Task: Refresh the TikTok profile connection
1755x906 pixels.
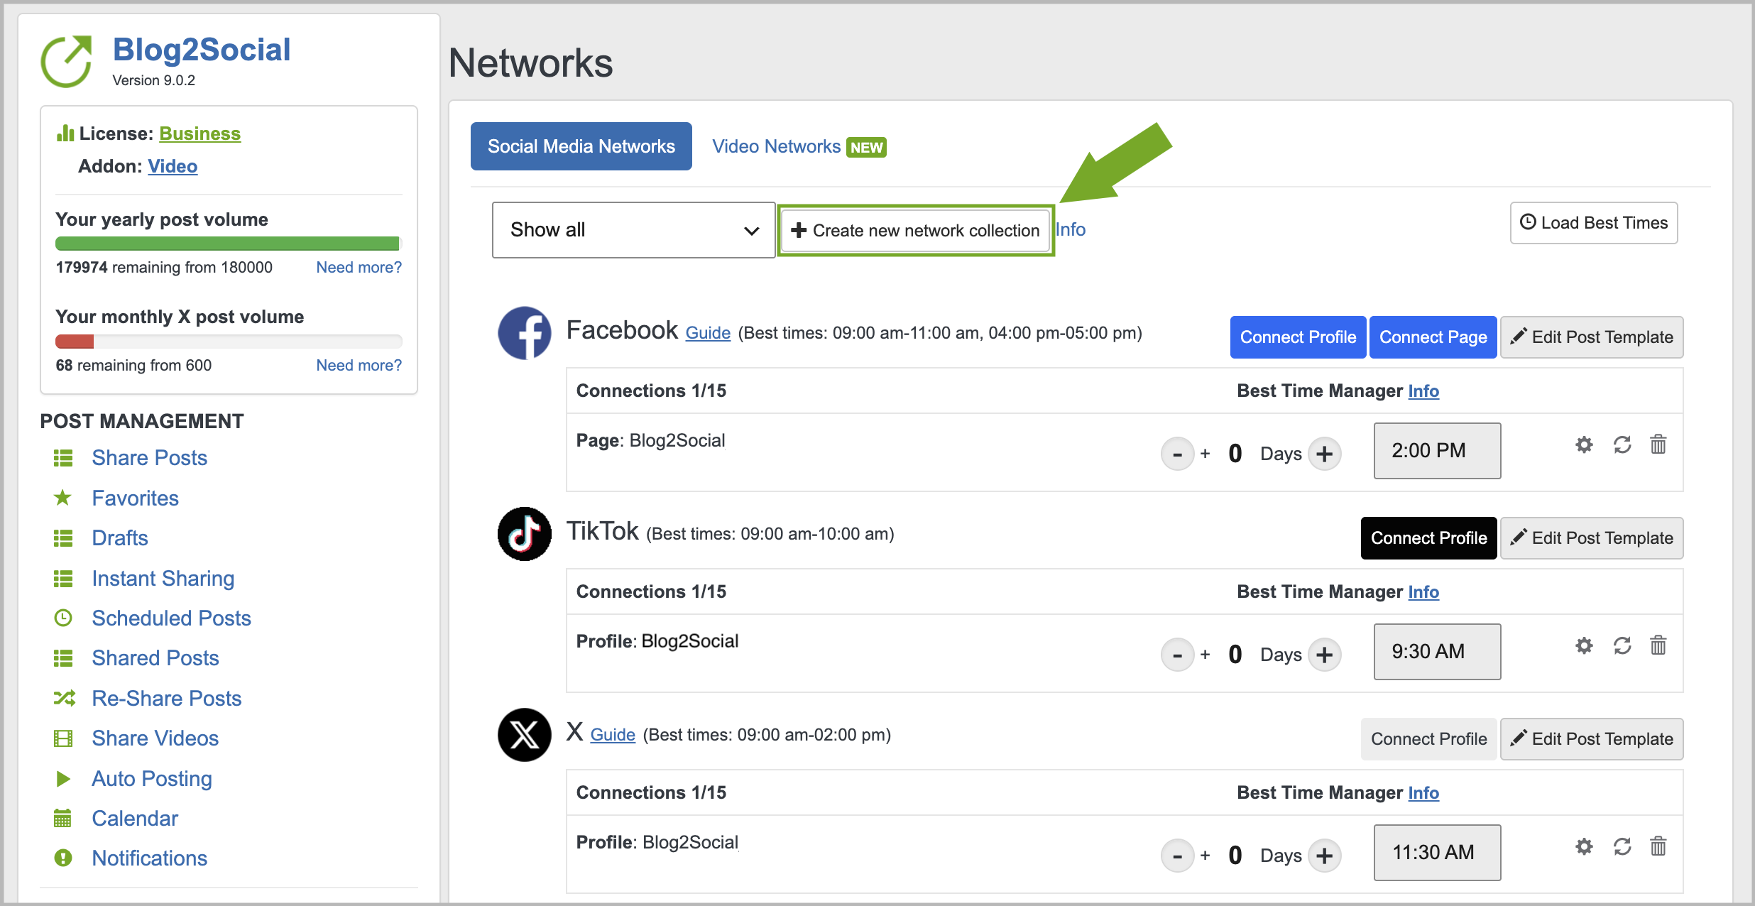Action: (x=1622, y=646)
